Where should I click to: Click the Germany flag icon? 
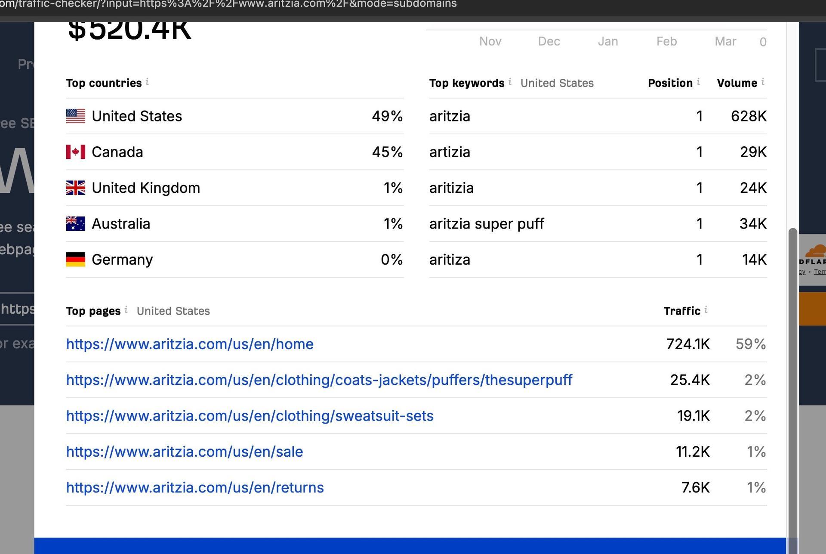[x=76, y=260]
